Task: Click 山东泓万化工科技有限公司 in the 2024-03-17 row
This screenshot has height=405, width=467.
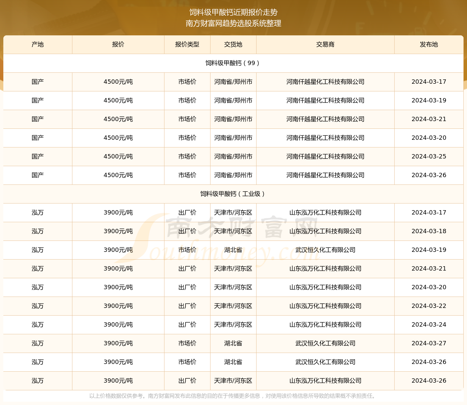Action: click(325, 213)
